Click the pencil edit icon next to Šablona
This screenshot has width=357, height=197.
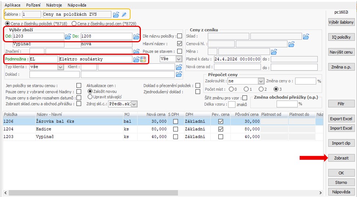pos(124,15)
